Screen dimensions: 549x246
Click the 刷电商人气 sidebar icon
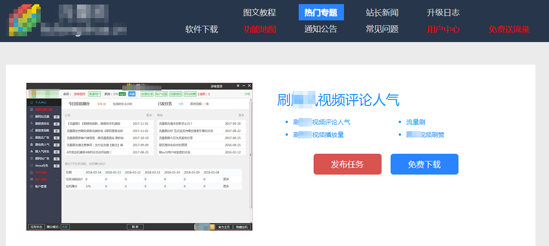tap(31, 145)
